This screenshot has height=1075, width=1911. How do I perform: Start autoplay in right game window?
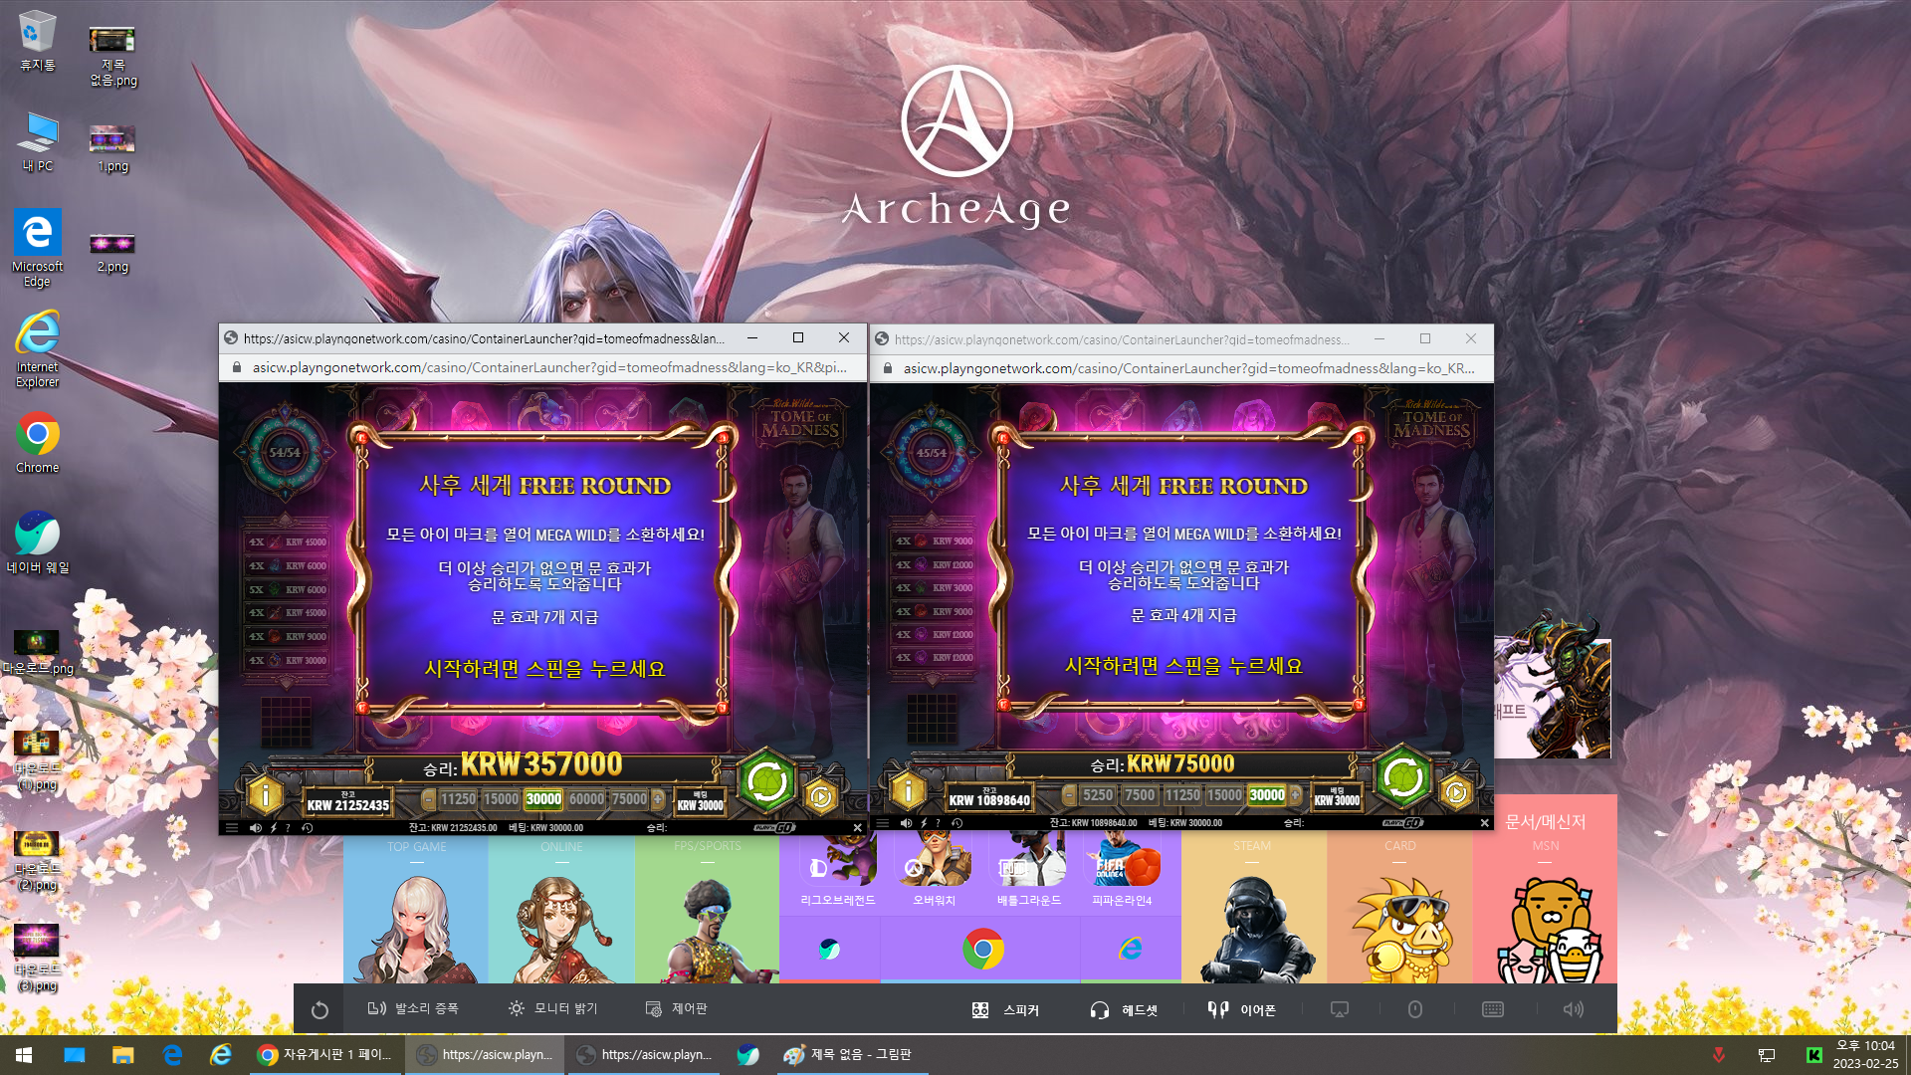[1456, 792]
